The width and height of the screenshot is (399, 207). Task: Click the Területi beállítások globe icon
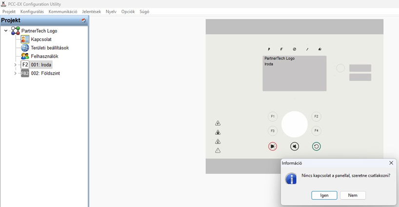click(x=25, y=48)
